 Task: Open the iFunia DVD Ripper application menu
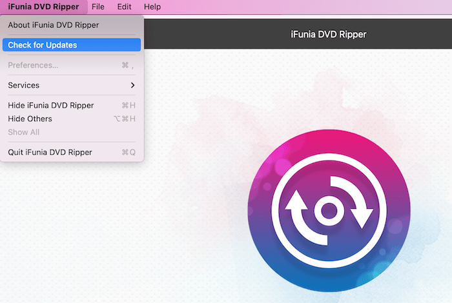tap(43, 6)
